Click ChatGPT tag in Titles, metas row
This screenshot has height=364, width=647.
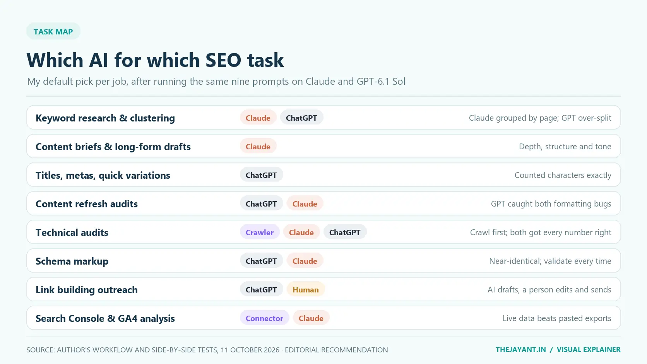point(261,175)
